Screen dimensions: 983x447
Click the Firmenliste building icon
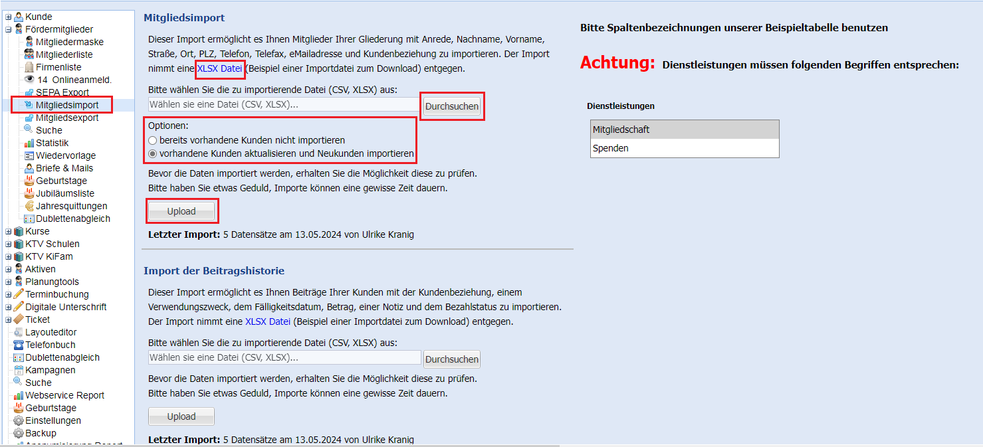(29, 67)
